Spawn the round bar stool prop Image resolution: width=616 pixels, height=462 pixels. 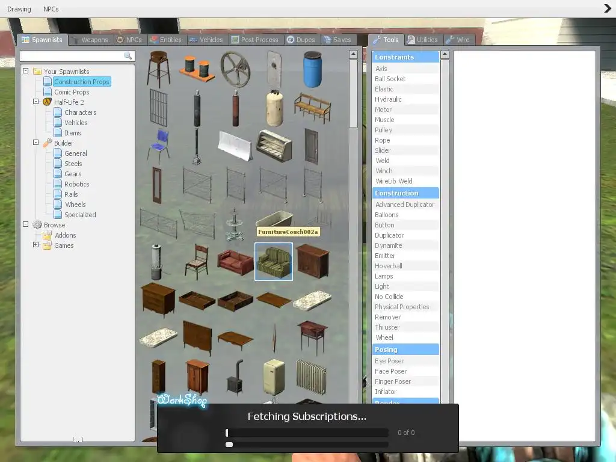click(159, 70)
